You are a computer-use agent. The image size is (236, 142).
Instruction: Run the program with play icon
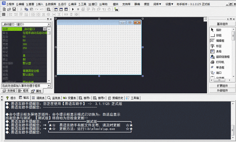point(73,9)
